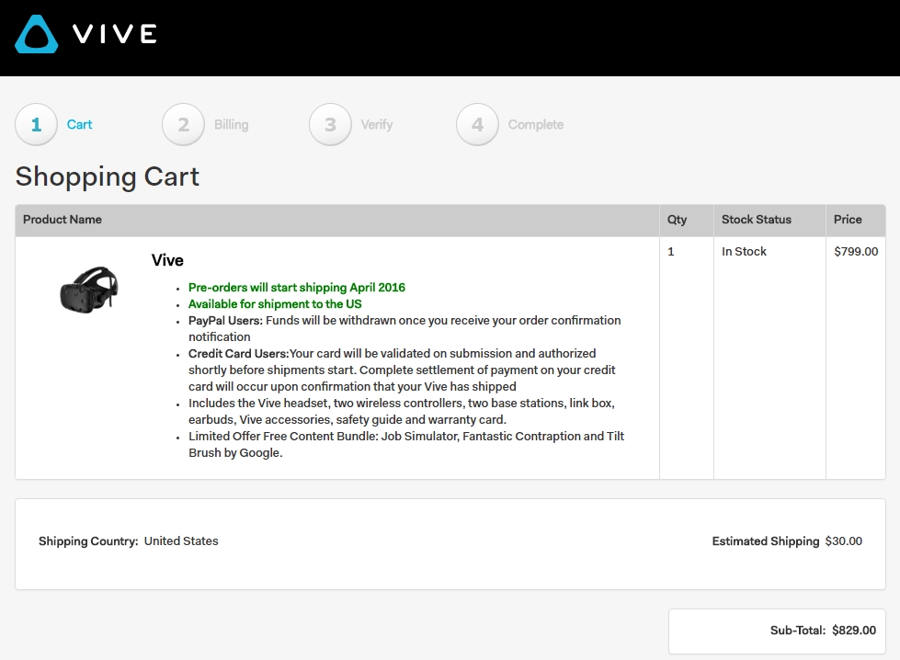Click the Vive headset product thumbnail
This screenshot has width=900, height=660.
89,290
